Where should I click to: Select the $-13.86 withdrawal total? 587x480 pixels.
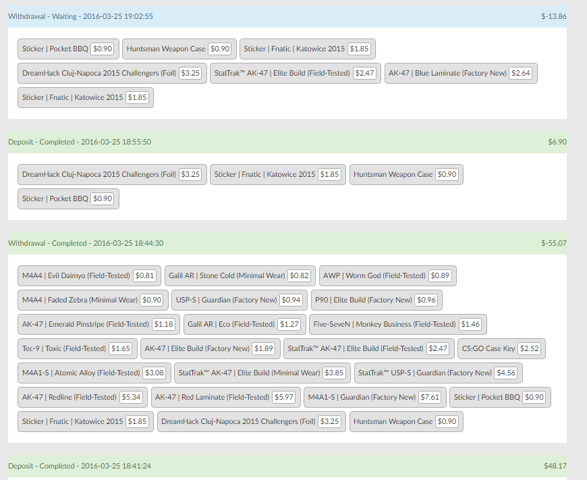coord(554,16)
